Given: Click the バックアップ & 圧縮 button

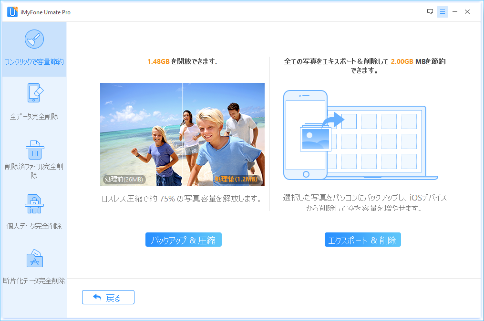Looking at the screenshot, I should point(183,240).
